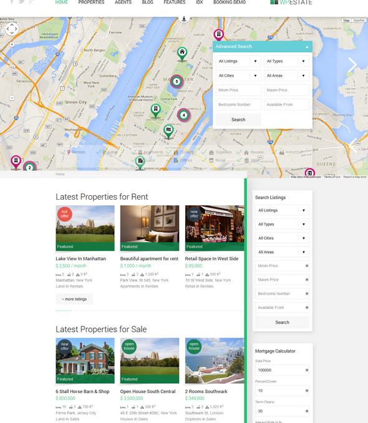Open 6 Stall Horse Barn & Shop title
The height and width of the screenshot is (423, 368).
coord(82,391)
